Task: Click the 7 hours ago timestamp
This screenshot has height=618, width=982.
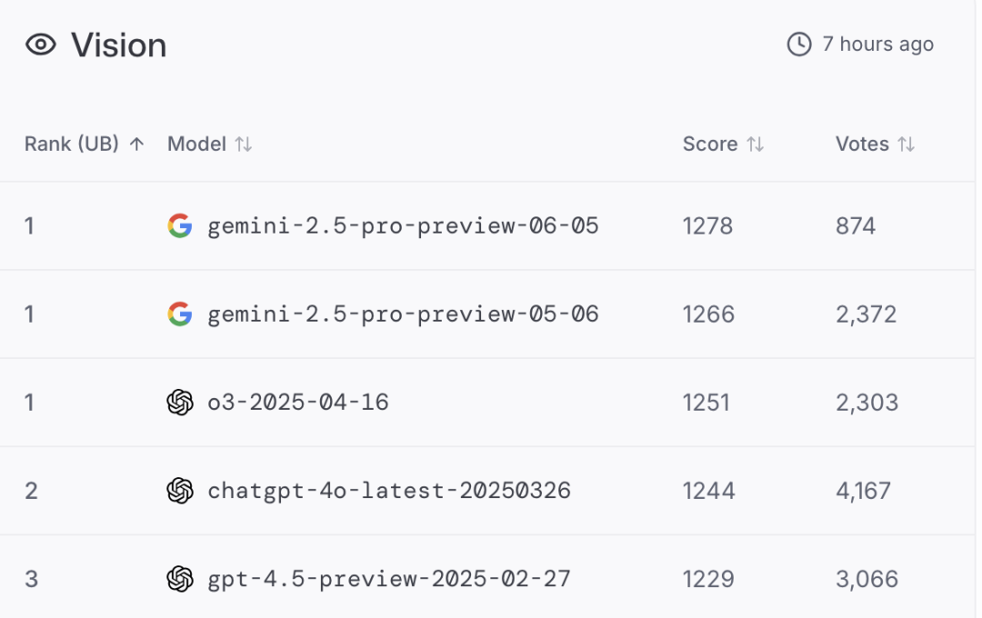Action: coord(877,44)
